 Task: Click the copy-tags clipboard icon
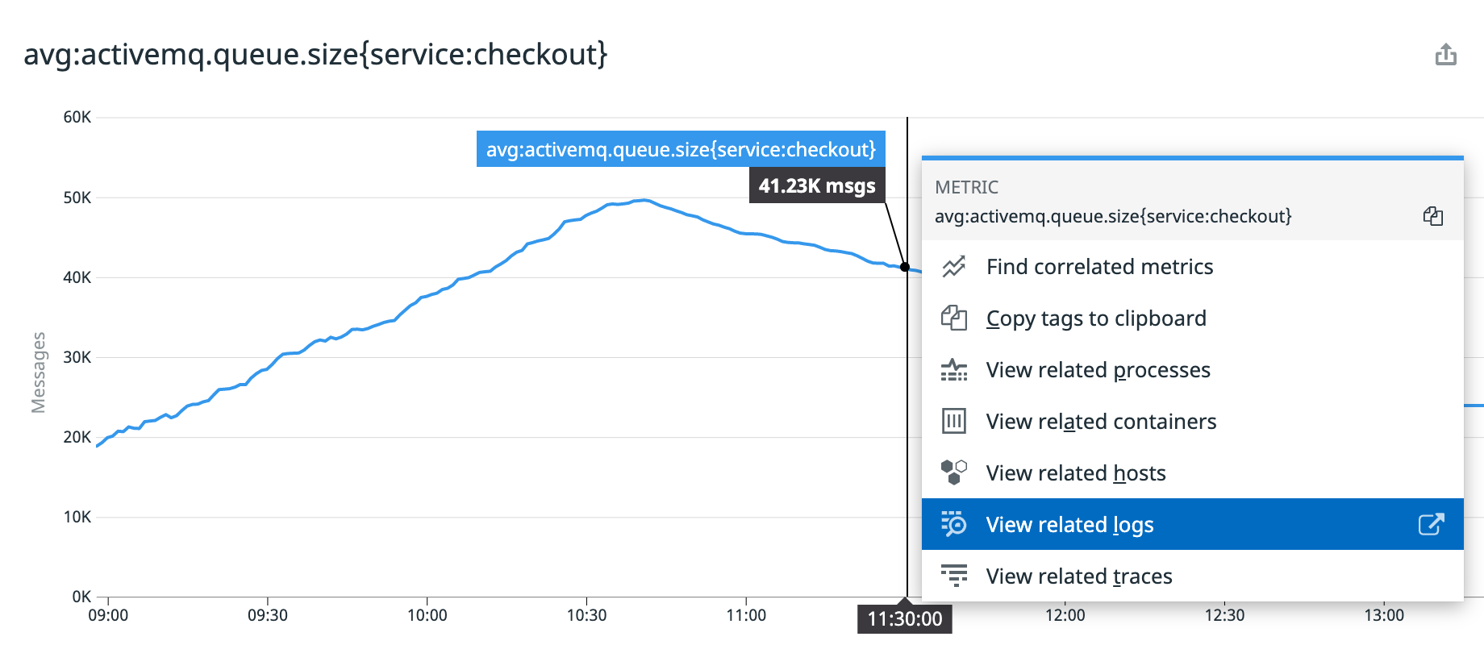click(x=954, y=318)
